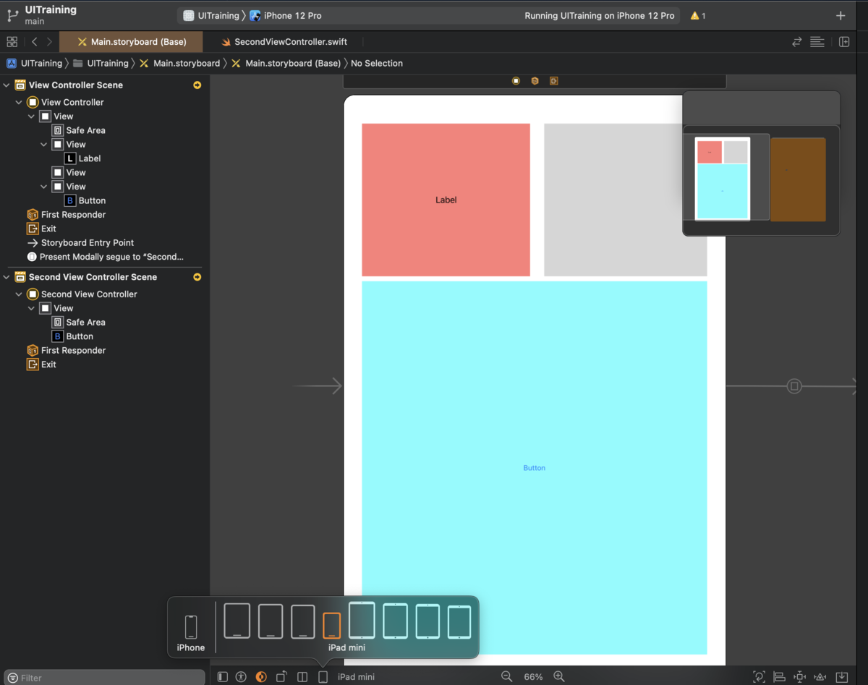Viewport: 868px width, 685px height.
Task: Select the Label in the red view
Action: [x=446, y=200]
